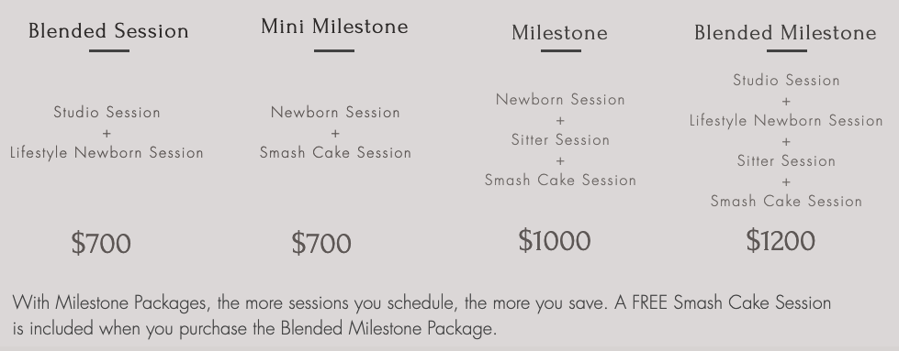Screen dimensions: 899x351
Task: Select the $1000 Milestone price
Action: [555, 240]
